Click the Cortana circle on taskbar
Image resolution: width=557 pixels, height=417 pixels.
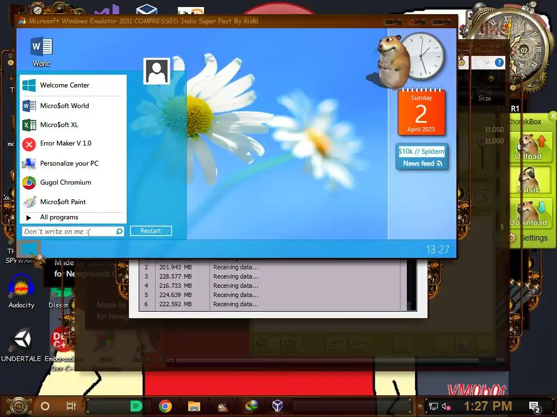(x=45, y=406)
